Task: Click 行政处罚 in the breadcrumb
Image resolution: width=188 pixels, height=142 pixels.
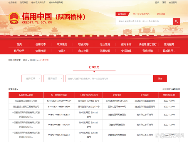Action: pos(44,60)
